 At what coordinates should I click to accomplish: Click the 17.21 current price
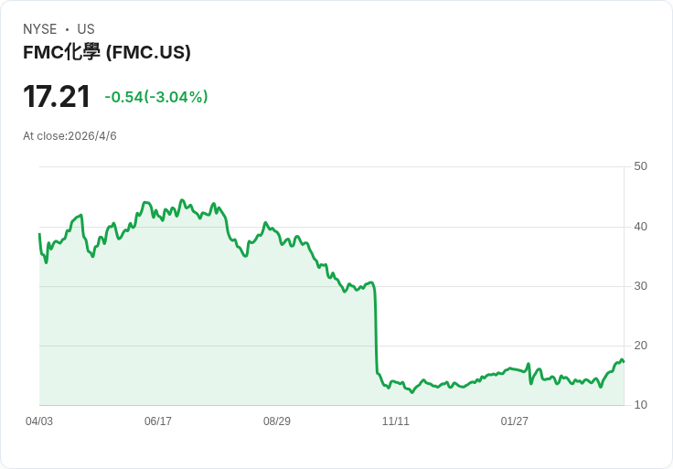[57, 97]
